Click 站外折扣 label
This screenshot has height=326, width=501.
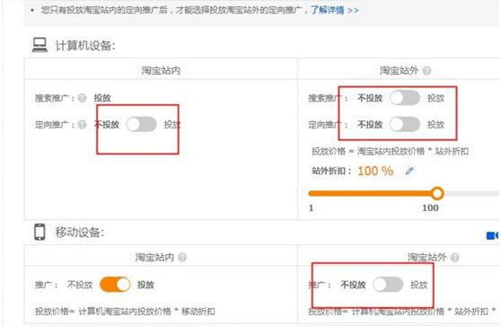[331, 171]
